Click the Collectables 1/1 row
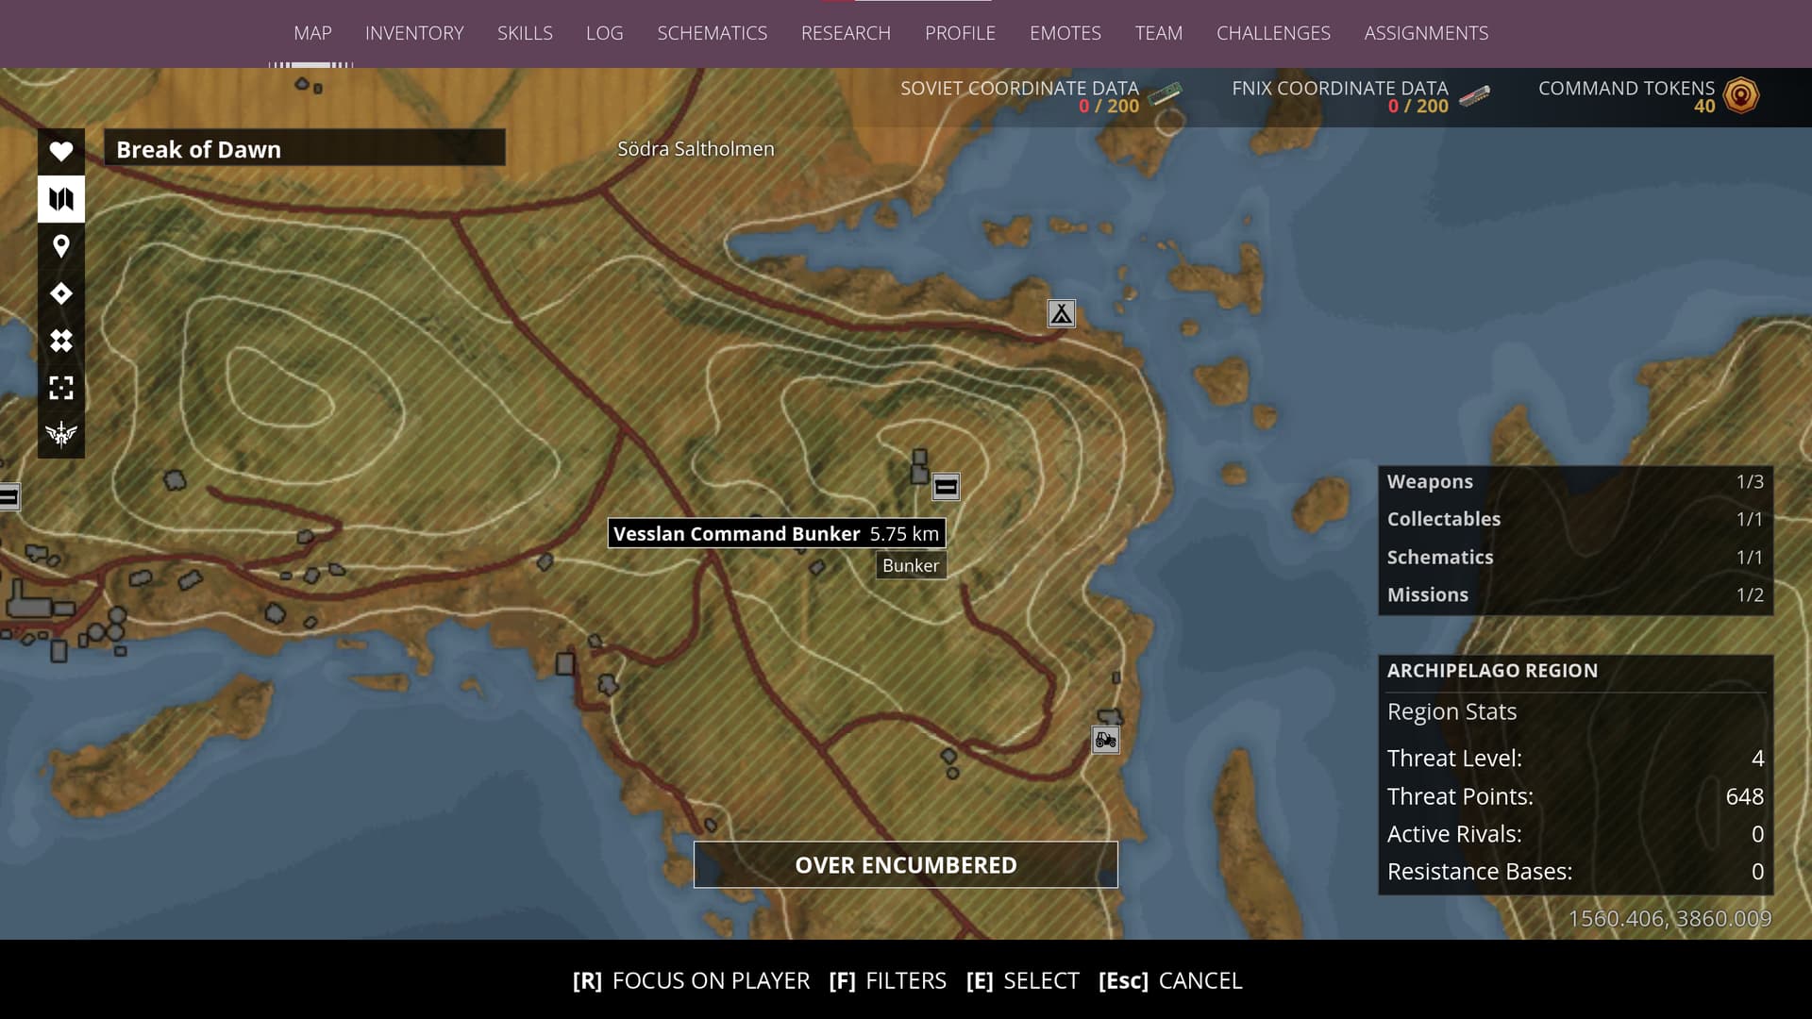Screen dimensions: 1812x1019 click(1575, 519)
